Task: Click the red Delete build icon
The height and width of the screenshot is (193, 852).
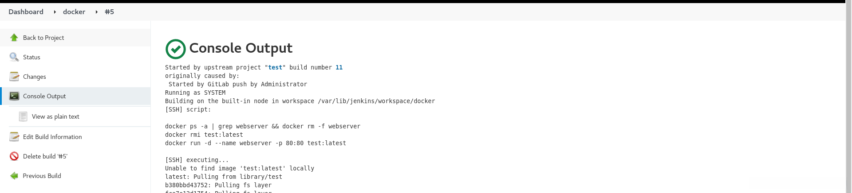Action: pyautogui.click(x=14, y=156)
